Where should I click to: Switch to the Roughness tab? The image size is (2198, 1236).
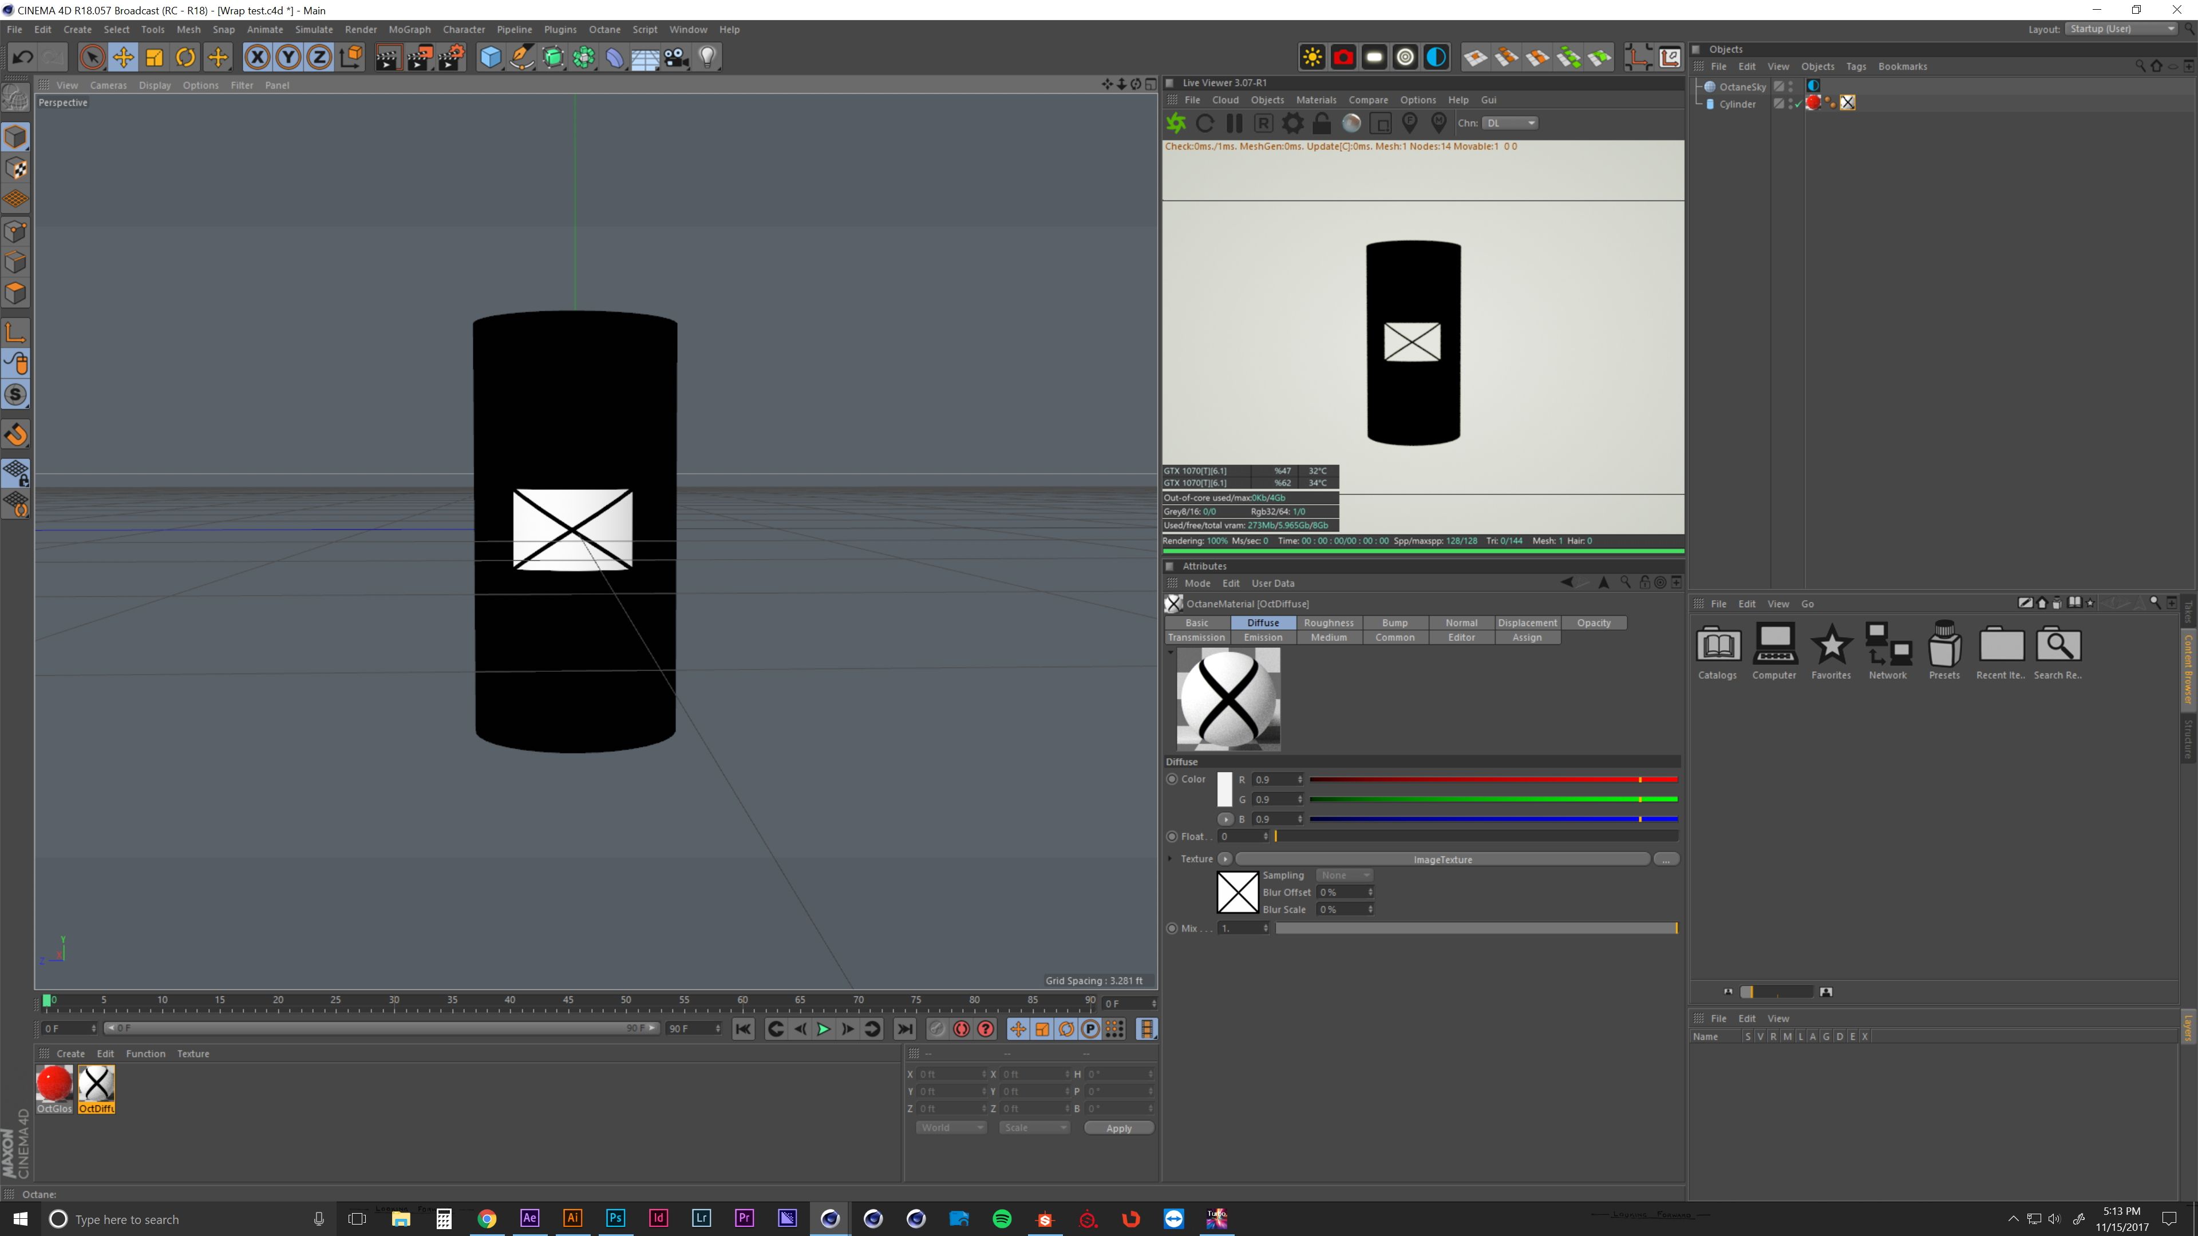tap(1329, 623)
